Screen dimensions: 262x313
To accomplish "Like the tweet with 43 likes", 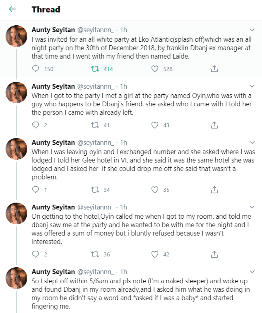I will point(155,125).
